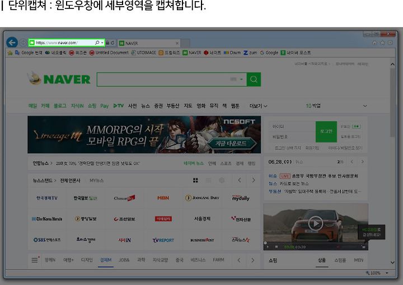The image size is (403, 285).
Task: Switch newsstand to list view icon
Action: tap(208, 180)
